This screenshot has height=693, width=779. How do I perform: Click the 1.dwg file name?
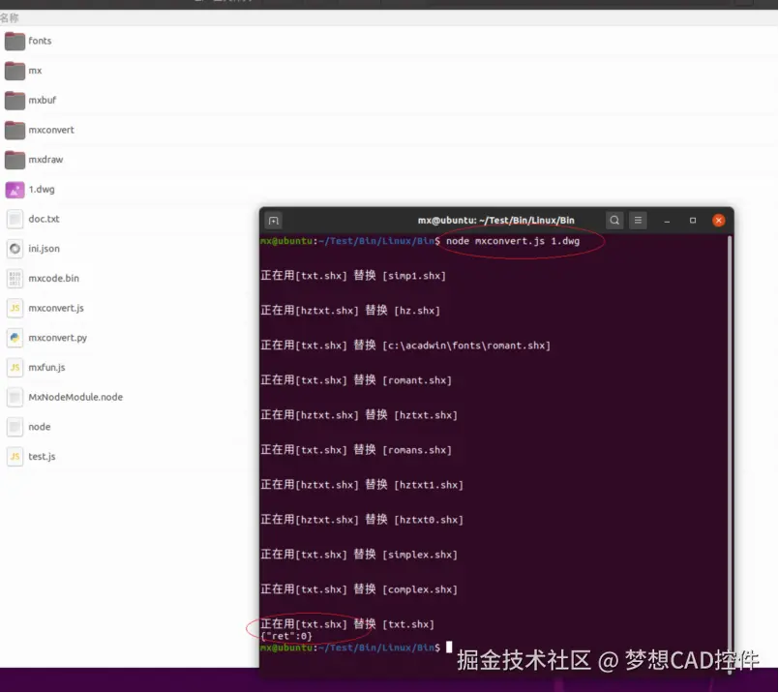click(x=42, y=190)
